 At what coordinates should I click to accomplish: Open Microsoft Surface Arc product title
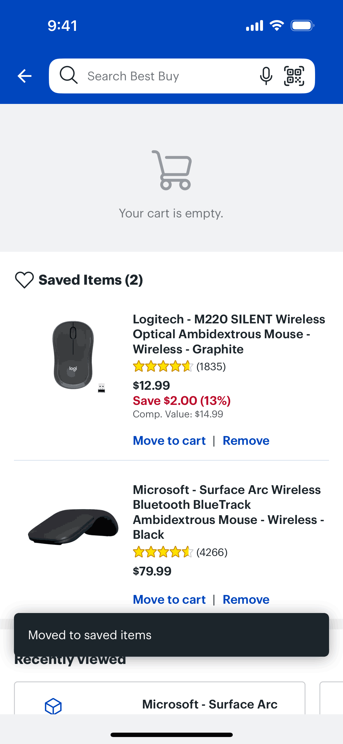[x=228, y=512]
